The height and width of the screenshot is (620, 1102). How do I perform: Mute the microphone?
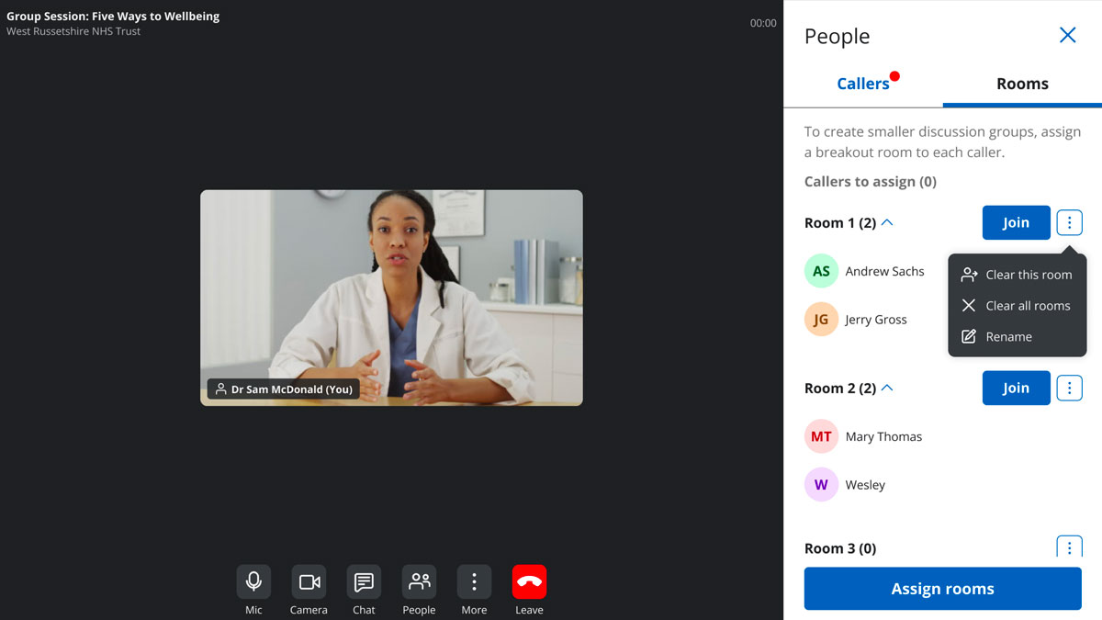point(253,582)
